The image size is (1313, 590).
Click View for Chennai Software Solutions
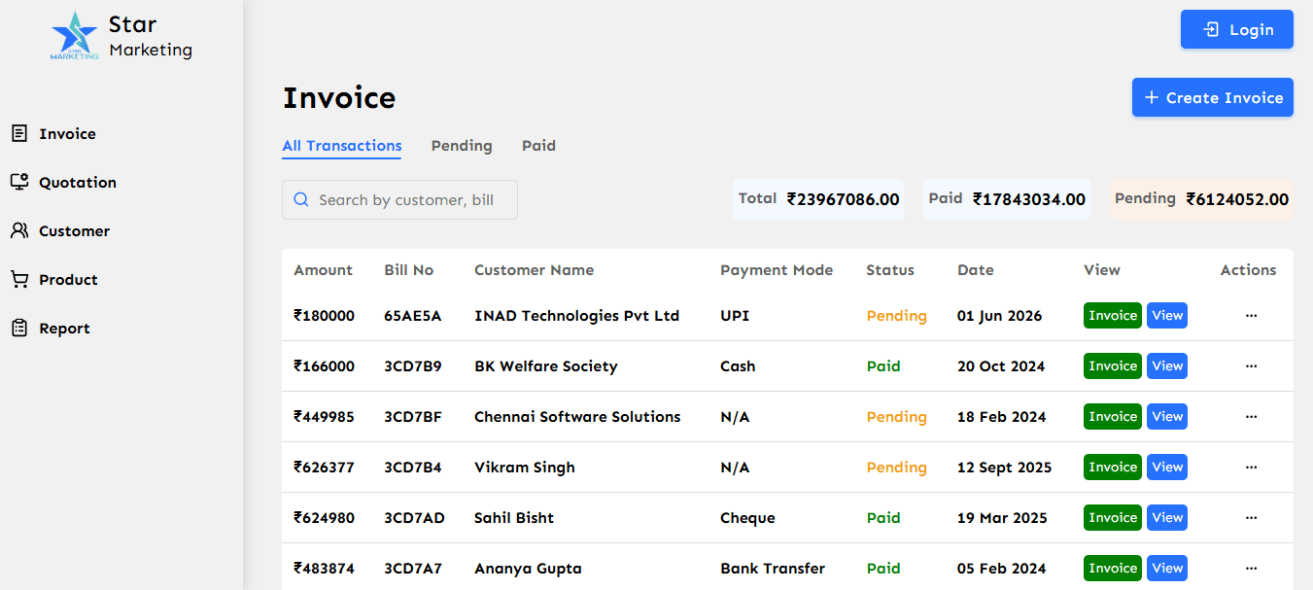[x=1167, y=417]
